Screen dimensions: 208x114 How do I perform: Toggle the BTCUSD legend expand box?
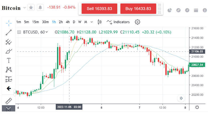(x=19, y=32)
